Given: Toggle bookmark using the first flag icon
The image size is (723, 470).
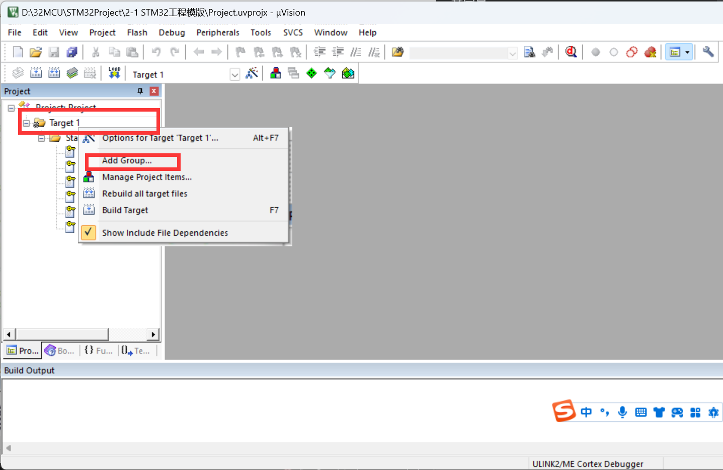Looking at the screenshot, I should 240,52.
